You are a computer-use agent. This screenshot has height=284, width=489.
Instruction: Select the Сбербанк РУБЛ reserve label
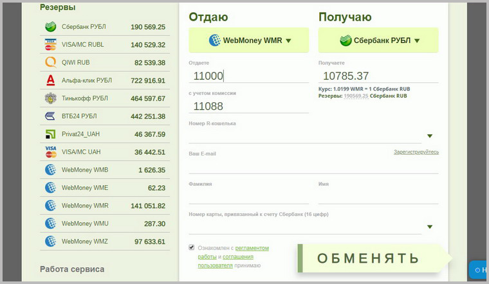84,27
